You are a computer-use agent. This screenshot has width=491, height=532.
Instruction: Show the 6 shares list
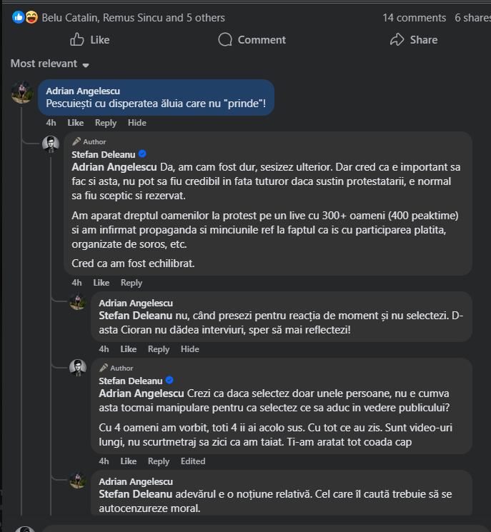pyautogui.click(x=472, y=17)
